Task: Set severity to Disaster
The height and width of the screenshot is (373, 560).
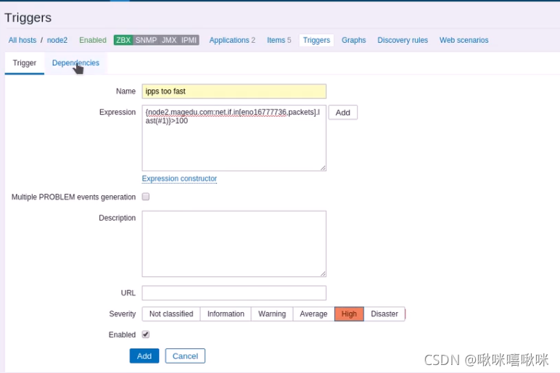Action: [x=384, y=314]
